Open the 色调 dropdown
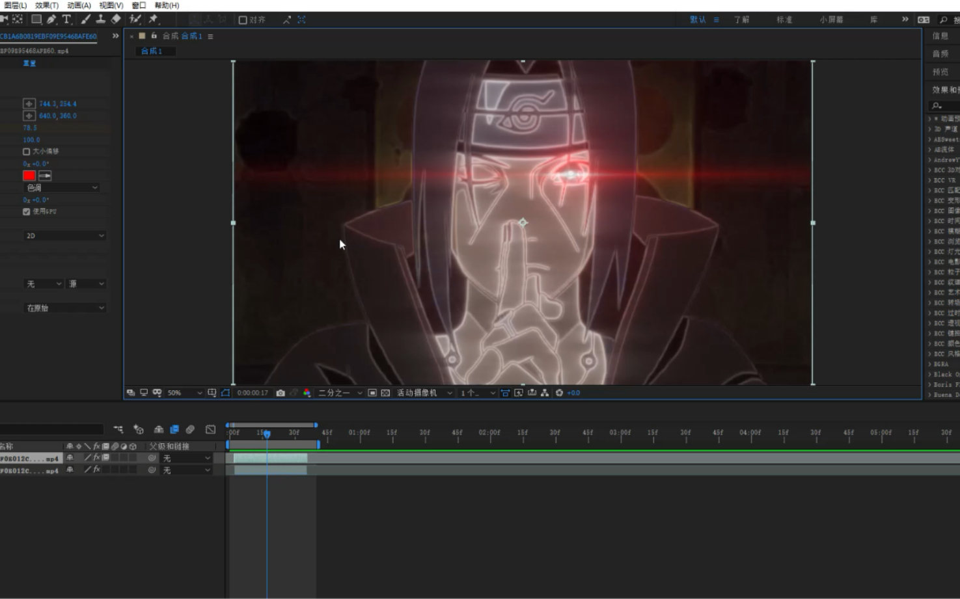 coord(61,187)
